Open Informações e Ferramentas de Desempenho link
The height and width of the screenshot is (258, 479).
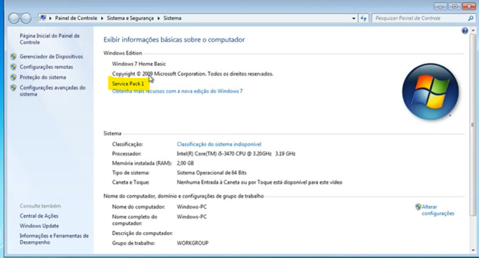coord(54,239)
